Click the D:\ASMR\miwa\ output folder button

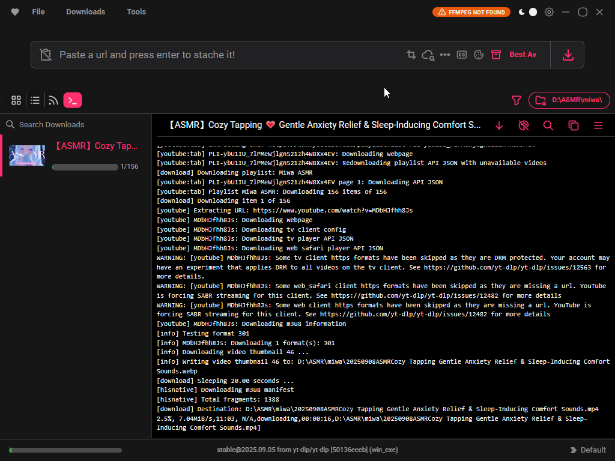(569, 100)
